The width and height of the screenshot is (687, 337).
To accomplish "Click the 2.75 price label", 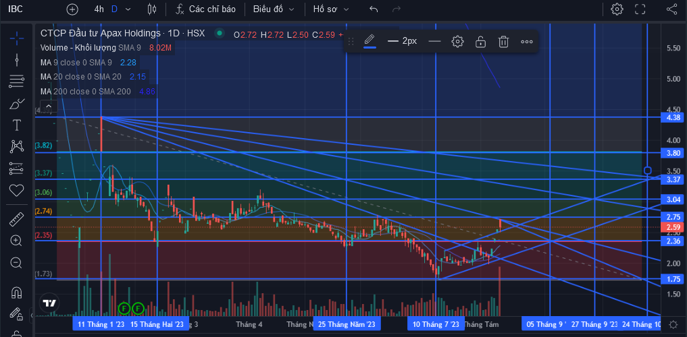I will coord(673,217).
